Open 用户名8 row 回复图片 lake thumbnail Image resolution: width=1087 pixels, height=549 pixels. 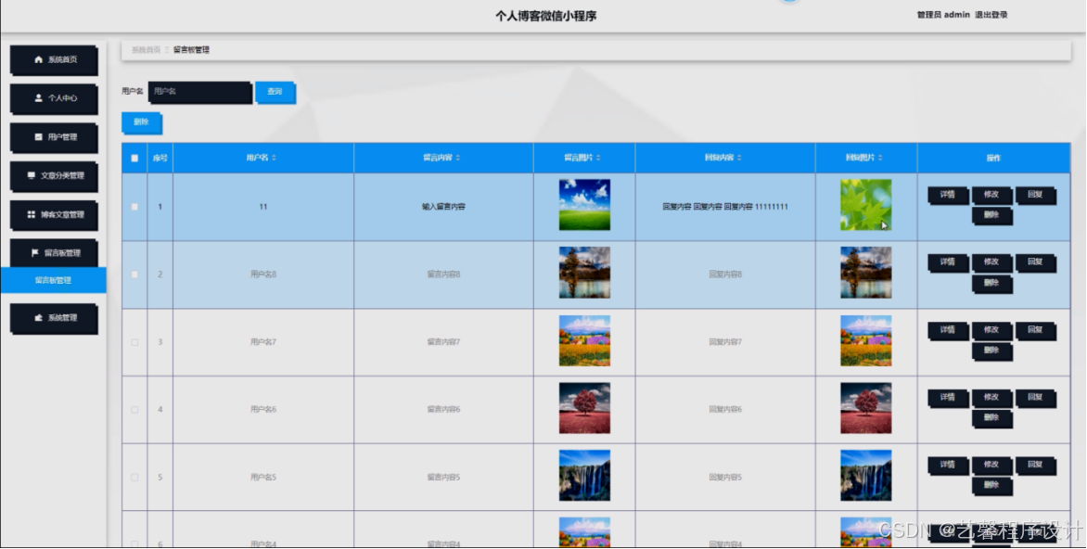866,274
